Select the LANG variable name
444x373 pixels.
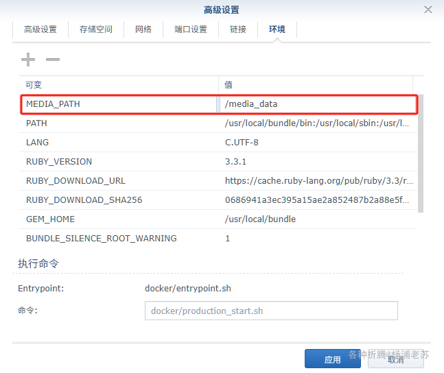tap(37, 143)
